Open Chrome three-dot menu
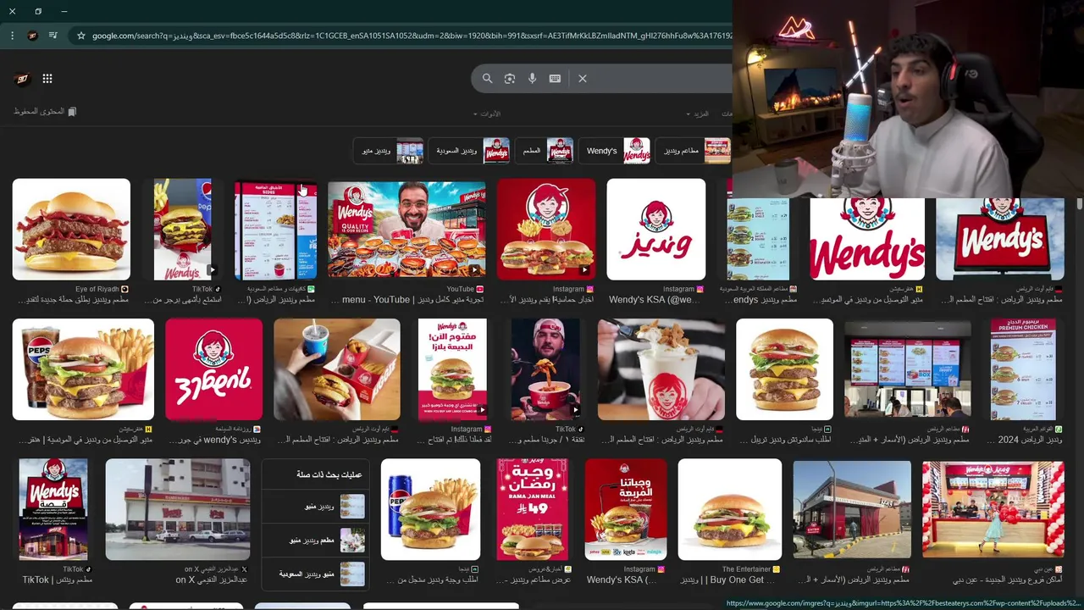The height and width of the screenshot is (610, 1084). click(x=12, y=36)
